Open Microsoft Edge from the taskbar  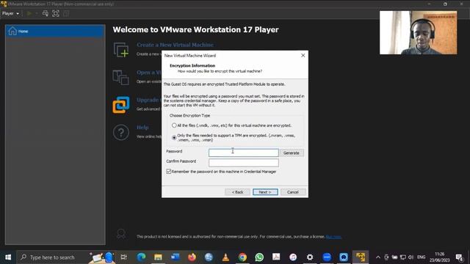(x=141, y=257)
